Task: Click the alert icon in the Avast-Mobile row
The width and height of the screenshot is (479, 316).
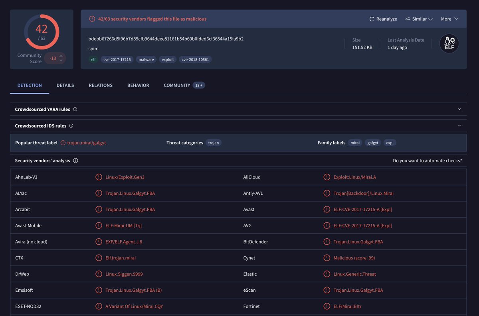Action: click(99, 226)
